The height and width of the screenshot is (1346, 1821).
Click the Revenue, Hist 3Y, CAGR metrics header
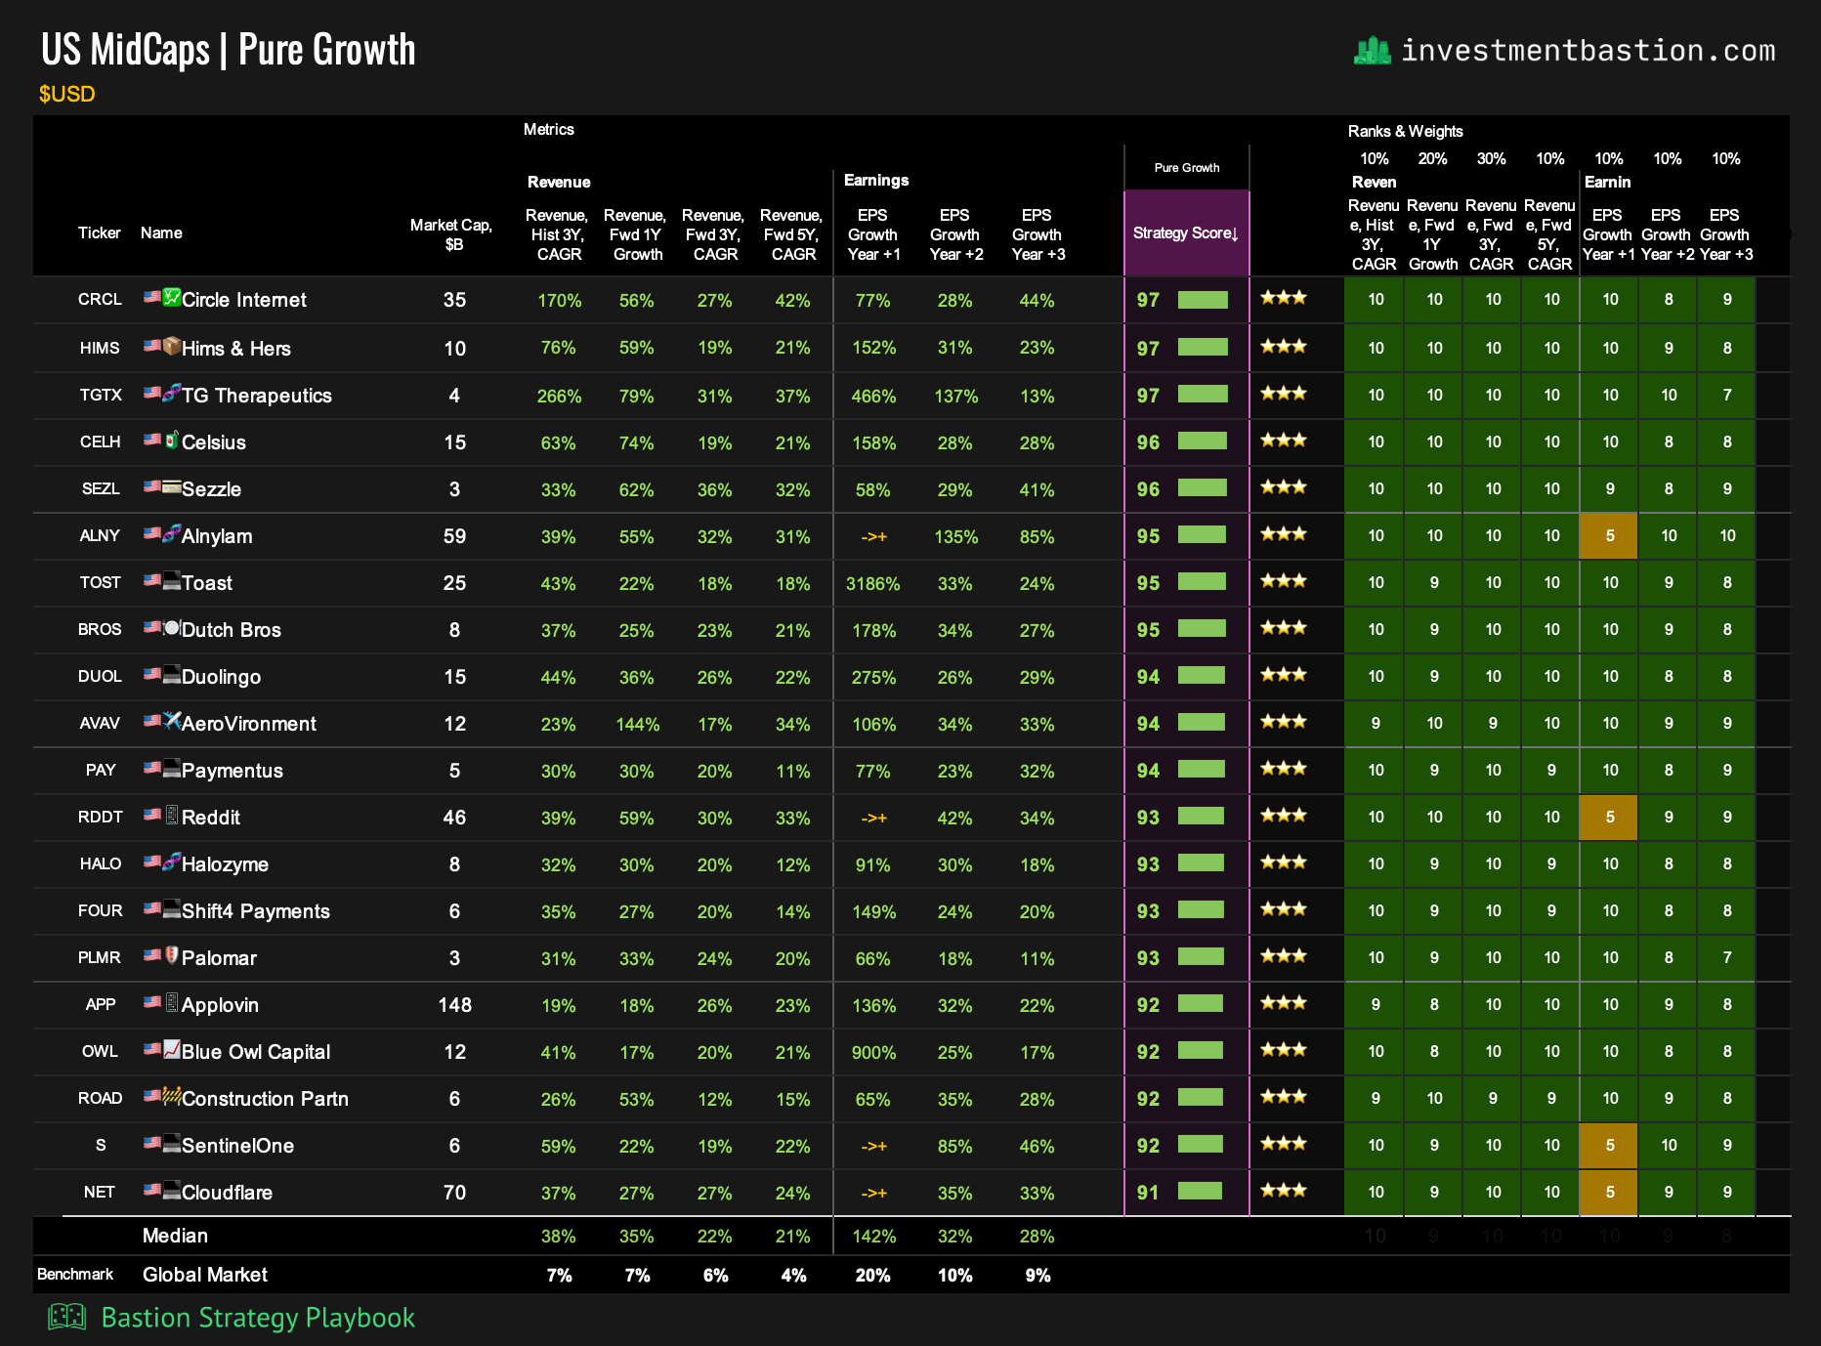click(558, 234)
